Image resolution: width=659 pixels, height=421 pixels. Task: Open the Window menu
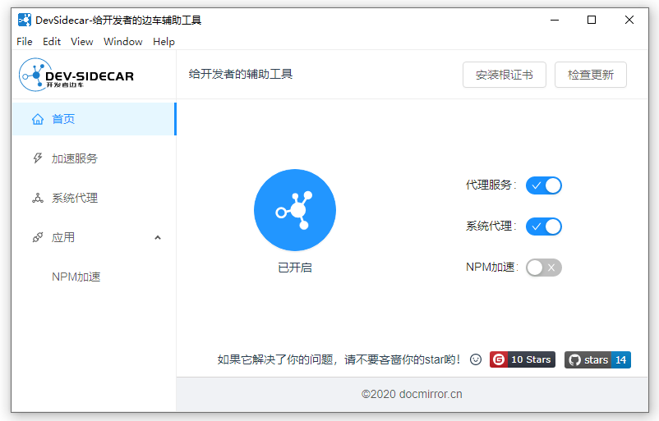pyautogui.click(x=123, y=42)
